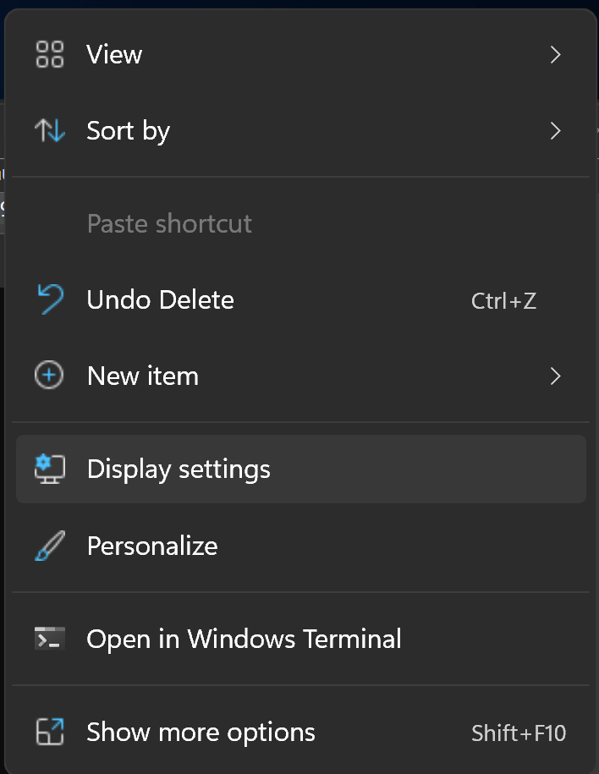Expand the Sort by submenu chevron
Image resolution: width=599 pixels, height=774 pixels.
(555, 130)
